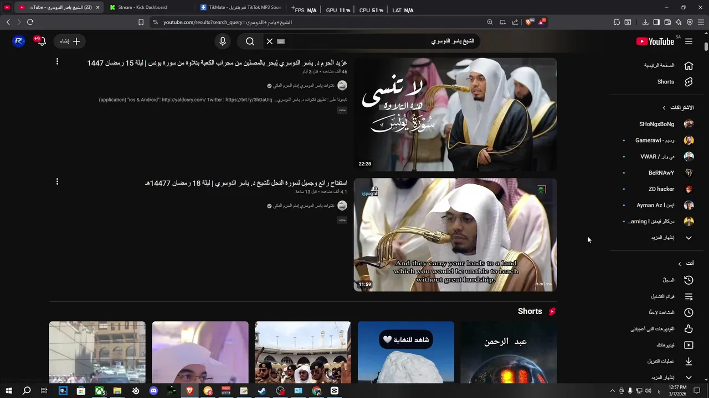Open YouTube hamburger guide menu

tap(689, 41)
